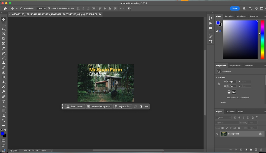Click the hue spectrum slider
266x153 pixels.
tap(262, 40)
